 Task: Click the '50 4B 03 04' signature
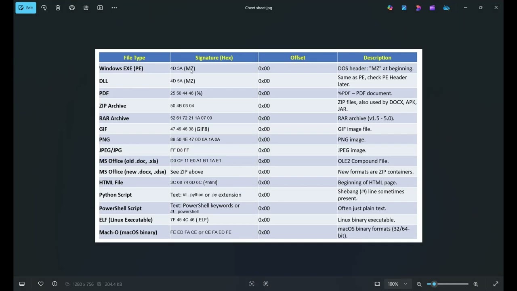(182, 105)
